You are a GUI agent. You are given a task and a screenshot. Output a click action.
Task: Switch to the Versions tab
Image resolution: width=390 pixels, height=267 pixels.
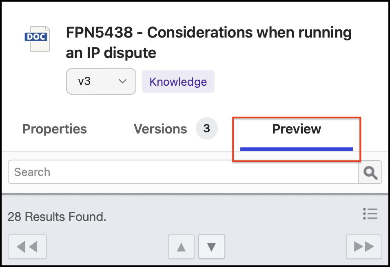(x=160, y=129)
